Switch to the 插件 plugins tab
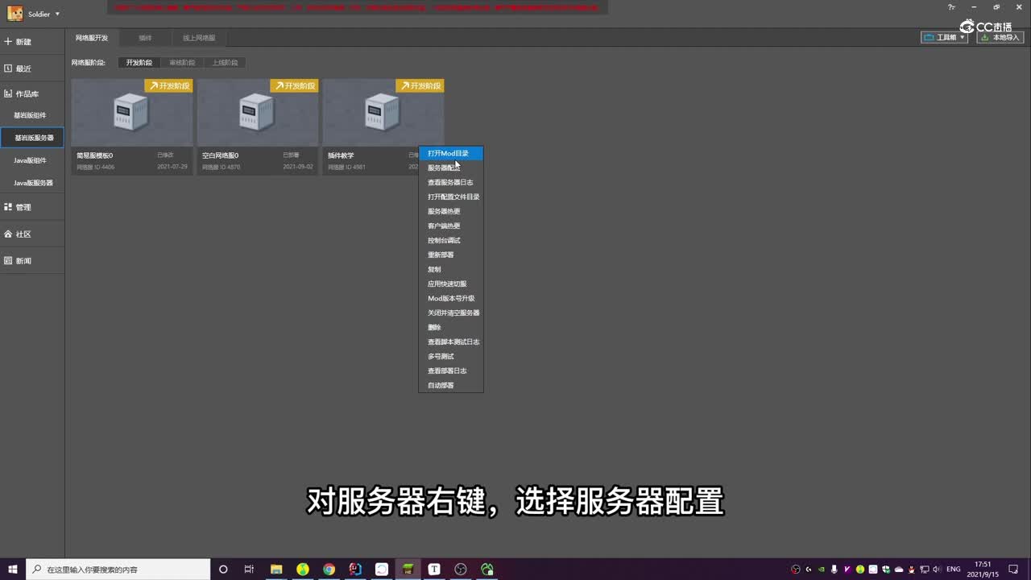The width and height of the screenshot is (1031, 580). coord(145,37)
